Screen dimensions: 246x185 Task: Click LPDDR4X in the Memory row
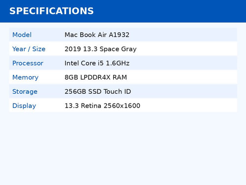click(x=95, y=77)
